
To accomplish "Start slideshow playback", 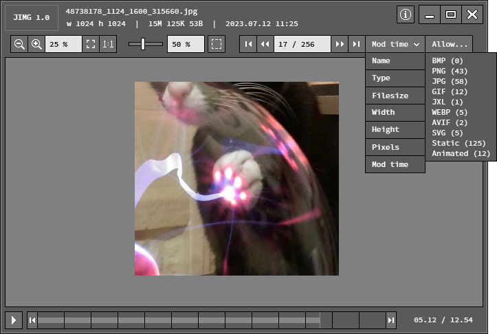I will (x=14, y=320).
